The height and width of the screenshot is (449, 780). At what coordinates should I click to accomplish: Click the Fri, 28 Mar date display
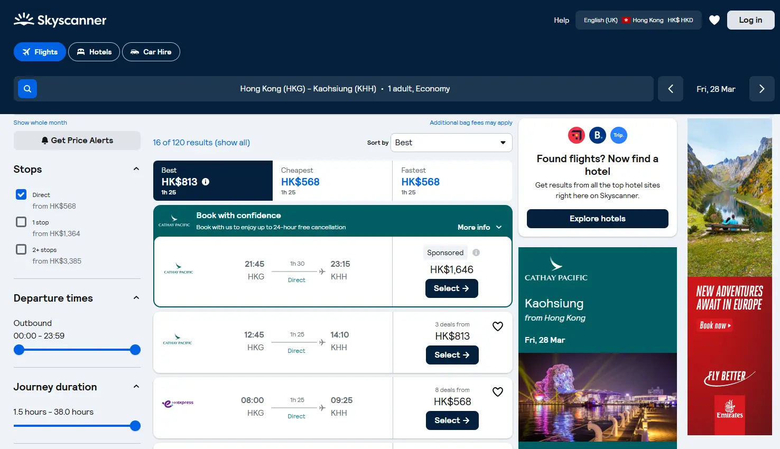[x=716, y=89]
